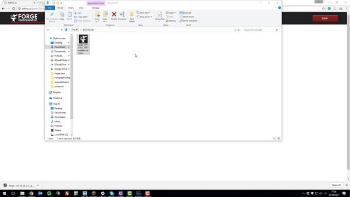Switch to the View ribbon tab
Image resolution: width=350 pixels, height=197 pixels.
click(81, 8)
